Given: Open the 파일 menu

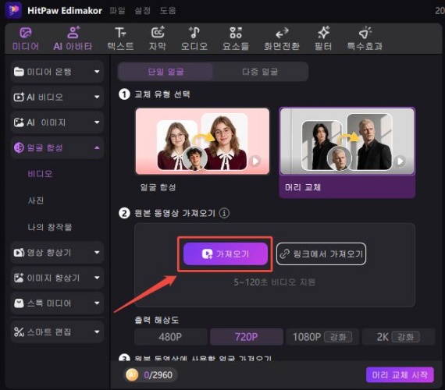Looking at the screenshot, I should (117, 11).
